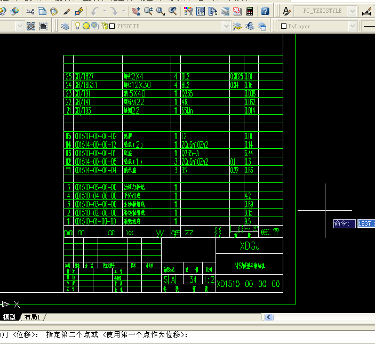The image size is (375, 344).
Task: Open the Sheet Set Manager icon
Action: [x=225, y=11]
